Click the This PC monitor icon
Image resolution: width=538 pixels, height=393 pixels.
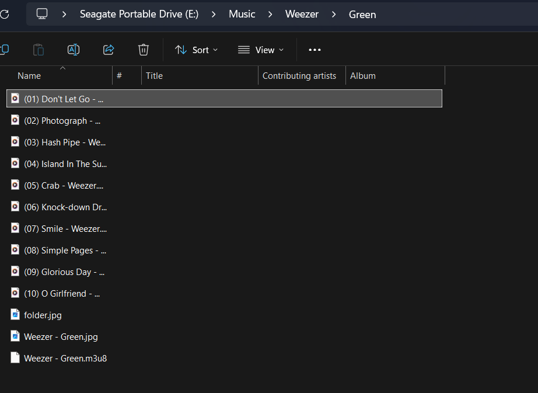pyautogui.click(x=42, y=14)
